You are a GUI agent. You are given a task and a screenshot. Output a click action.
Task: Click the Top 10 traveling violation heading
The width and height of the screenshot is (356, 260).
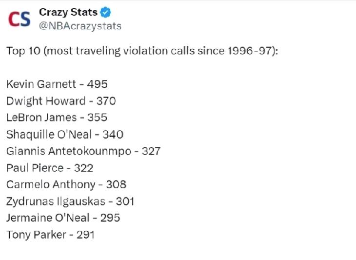tap(142, 51)
